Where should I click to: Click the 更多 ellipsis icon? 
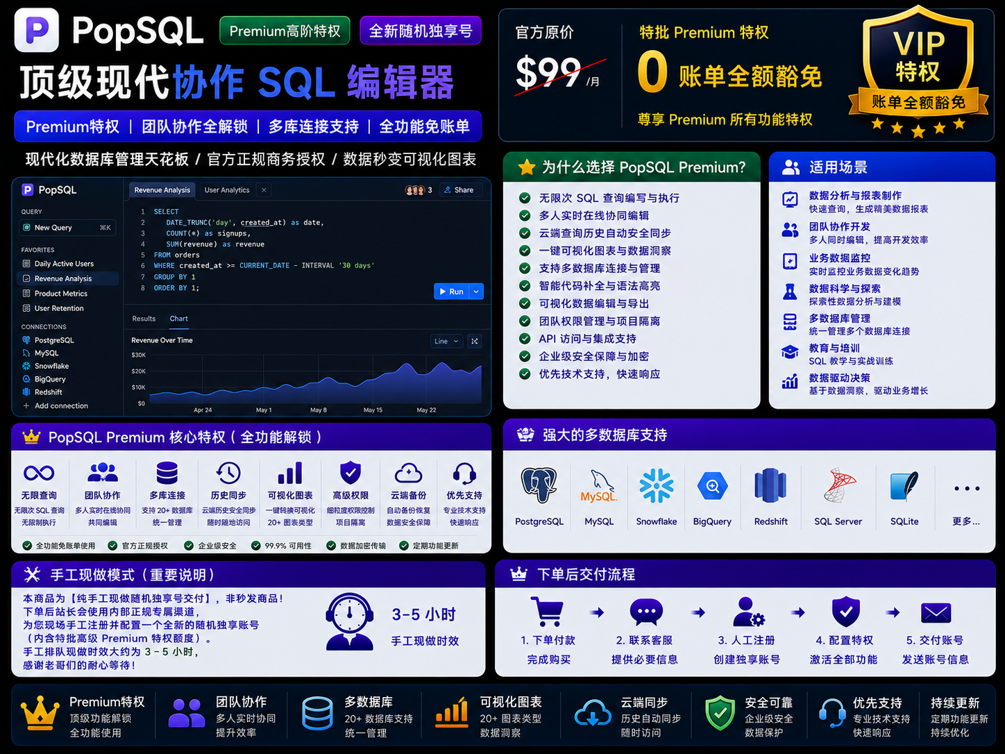coord(967,488)
